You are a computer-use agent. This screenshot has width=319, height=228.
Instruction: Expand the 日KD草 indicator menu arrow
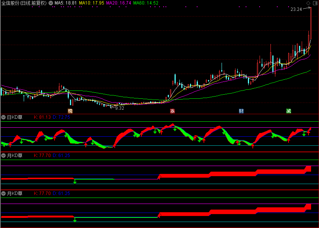point(3,117)
